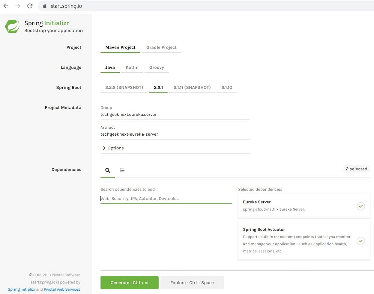374x294 pixels.
Task: Select the Maven Project tab
Action: tap(120, 48)
